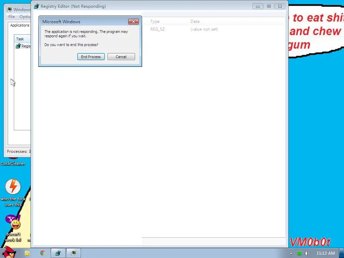Click the Processes count in status bar

pyautogui.click(x=19, y=152)
